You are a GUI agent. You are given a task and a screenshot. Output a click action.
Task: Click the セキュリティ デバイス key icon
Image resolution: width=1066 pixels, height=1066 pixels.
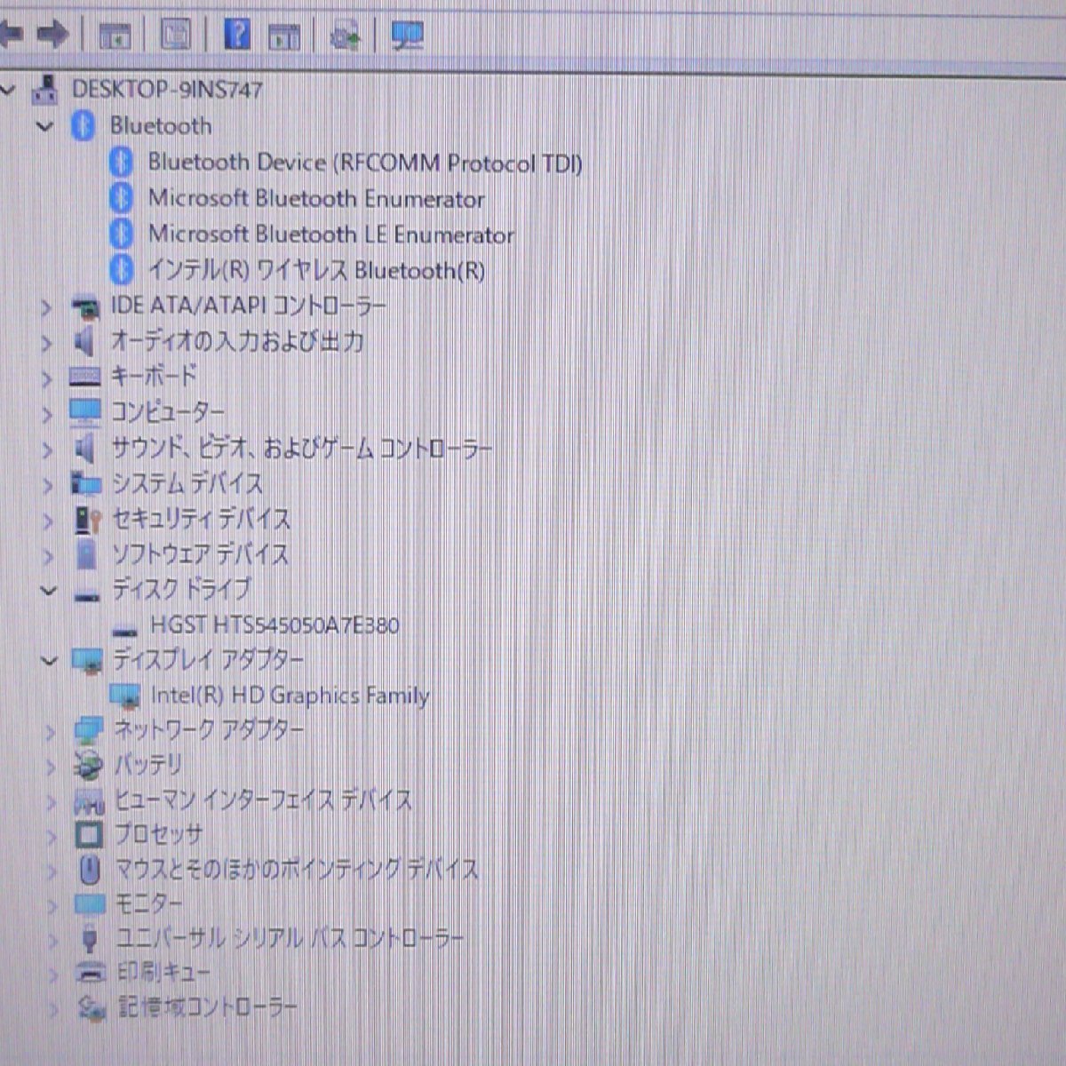click(x=87, y=520)
